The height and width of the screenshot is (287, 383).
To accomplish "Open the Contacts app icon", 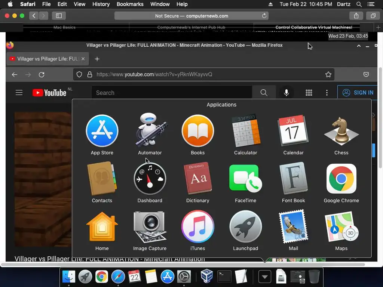I will pyautogui.click(x=102, y=179).
